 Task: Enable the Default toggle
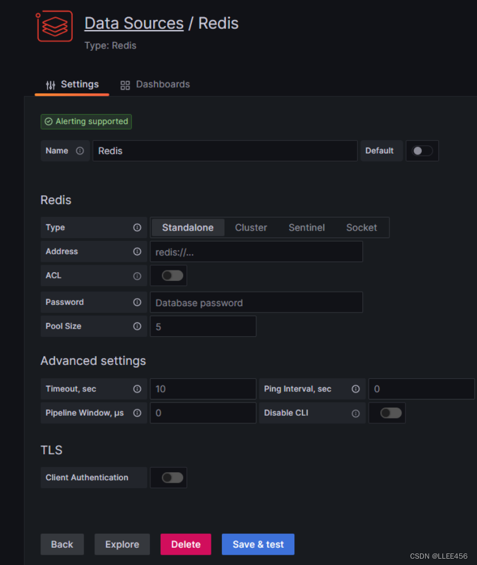pos(422,150)
